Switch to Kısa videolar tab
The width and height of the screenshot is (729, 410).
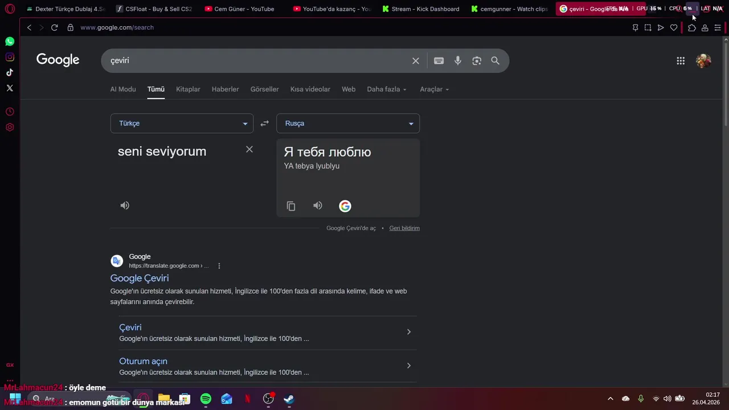click(x=310, y=89)
